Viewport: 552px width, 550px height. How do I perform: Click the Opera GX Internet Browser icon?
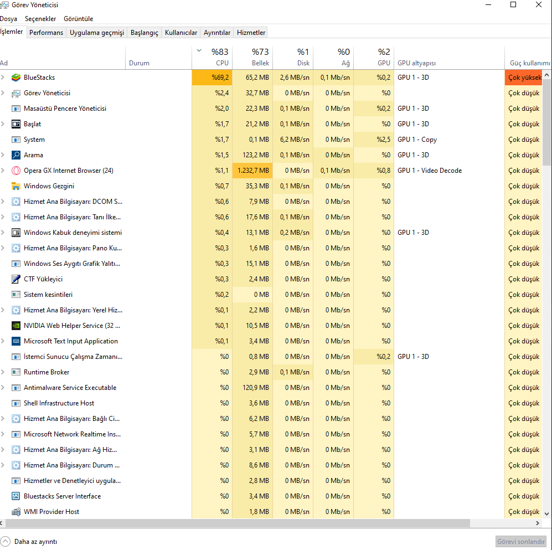[x=16, y=171]
